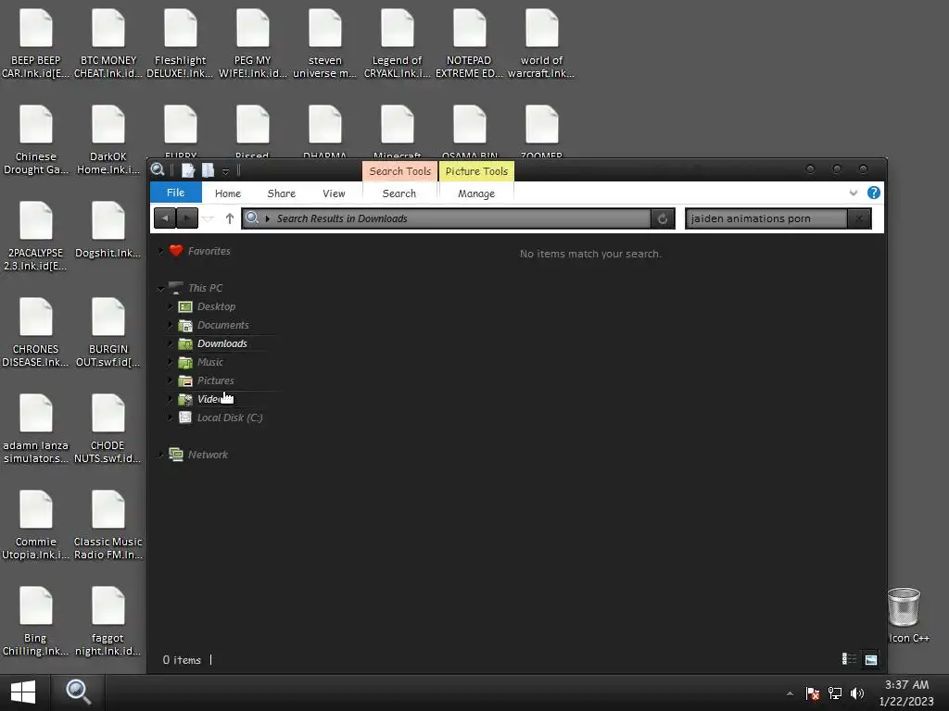Click the Desktop folder icon in tree
This screenshot has width=949, height=711.
coord(185,306)
